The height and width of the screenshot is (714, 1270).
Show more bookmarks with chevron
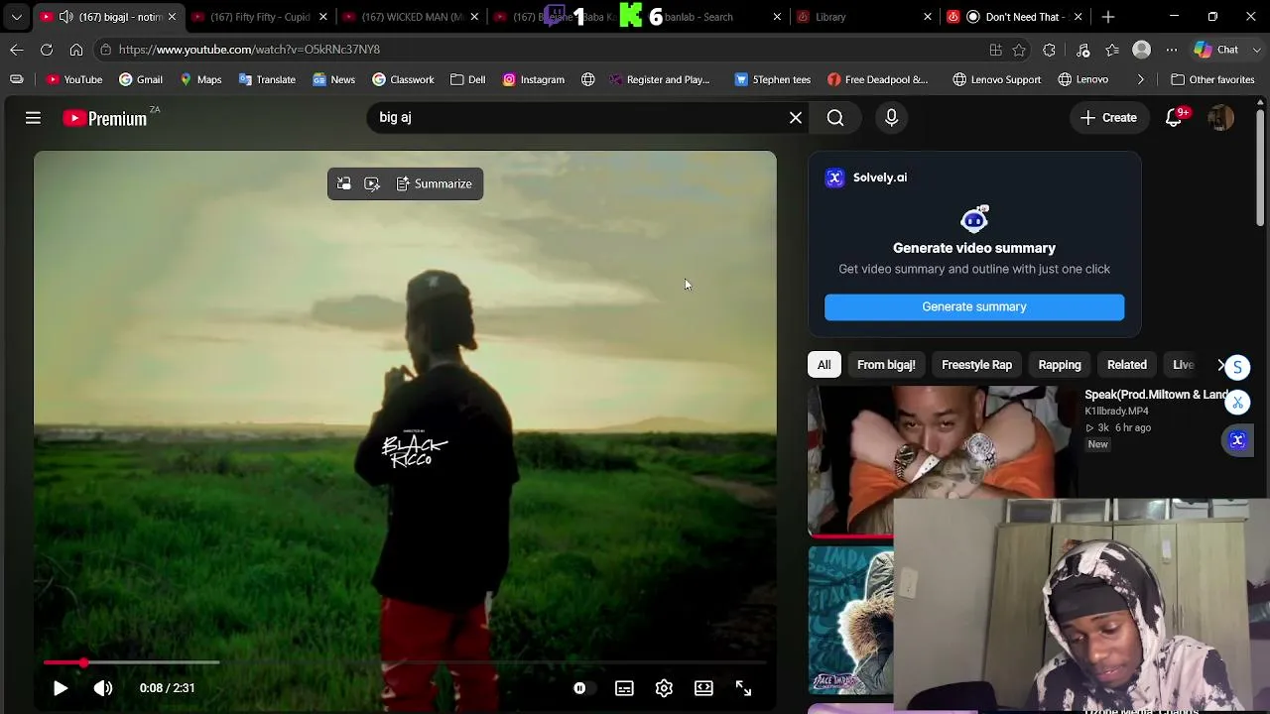tap(1141, 79)
